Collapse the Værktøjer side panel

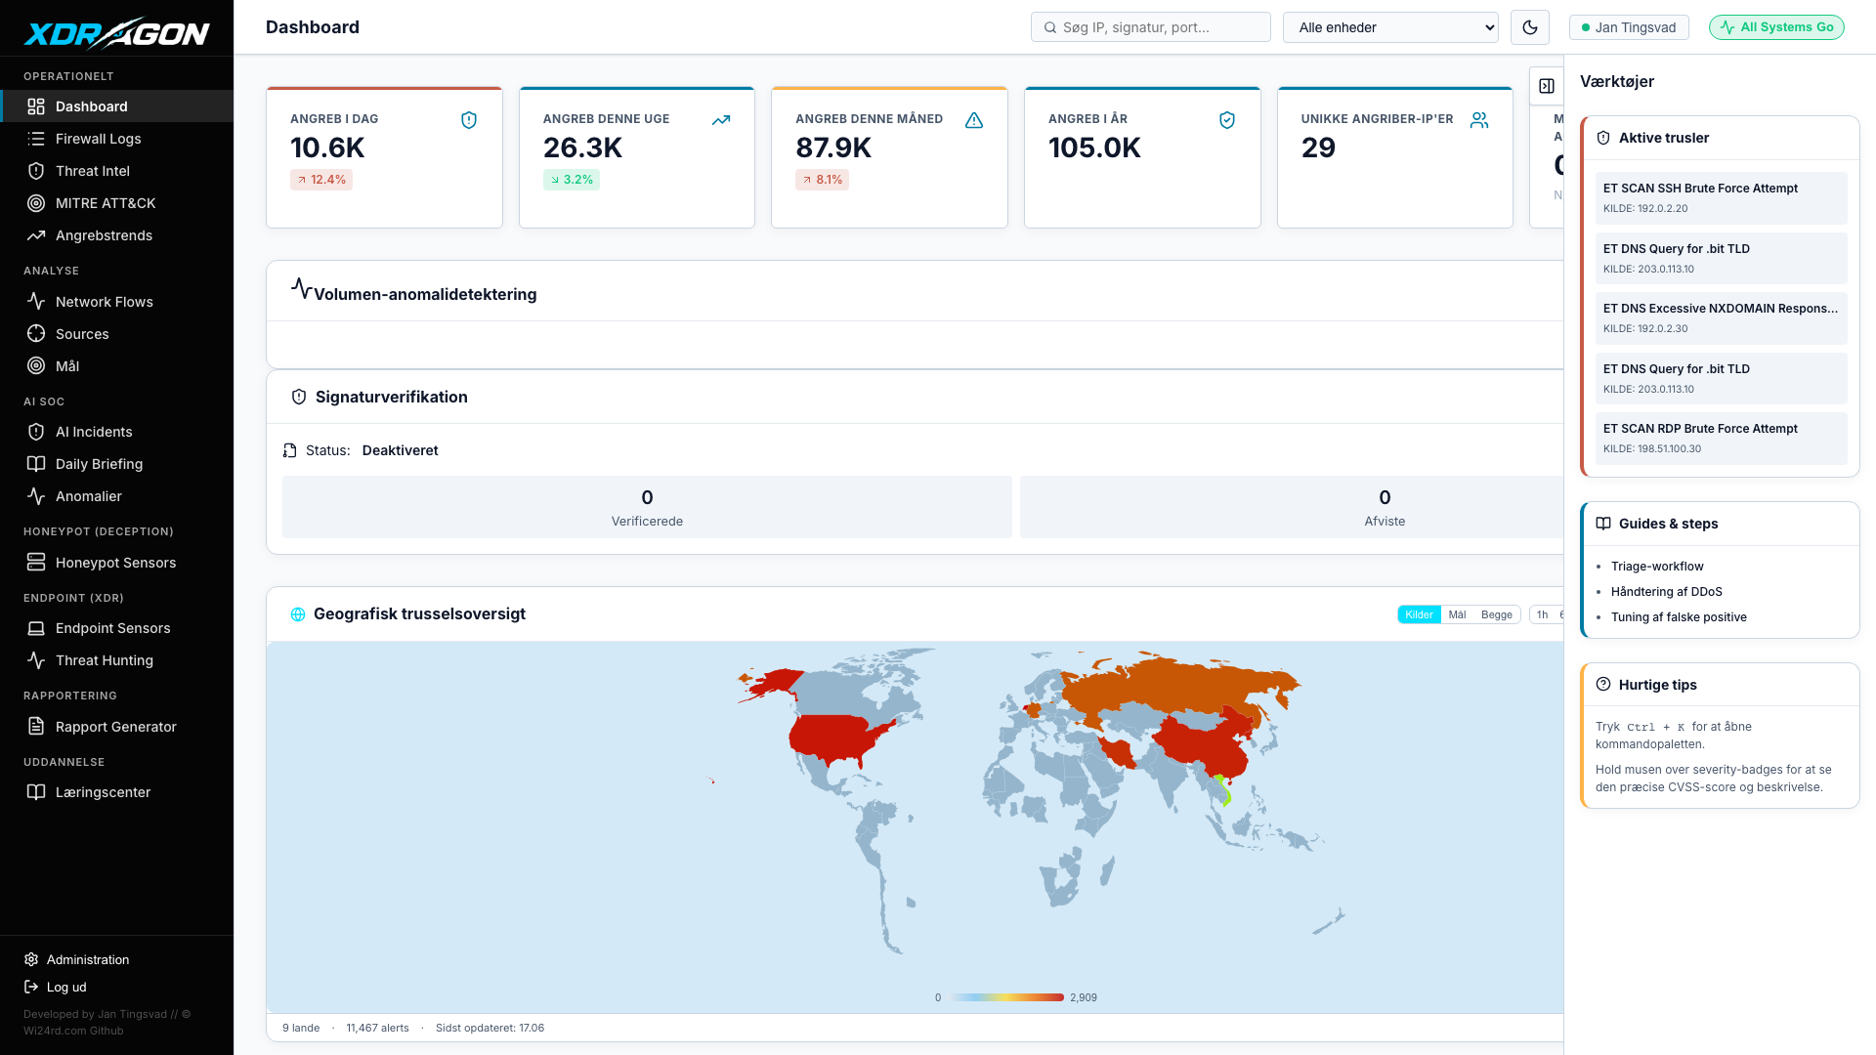click(x=1547, y=86)
